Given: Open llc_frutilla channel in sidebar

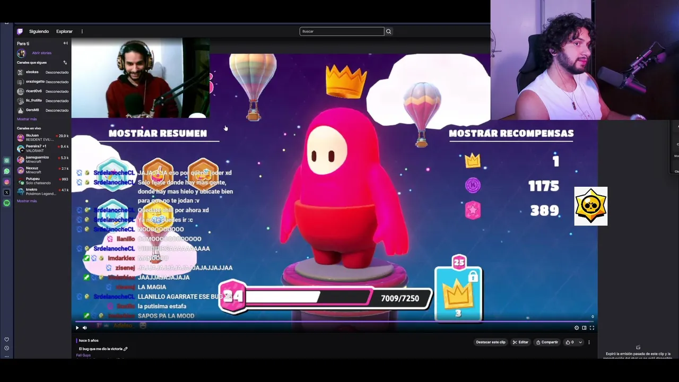Looking at the screenshot, I should pos(43,101).
